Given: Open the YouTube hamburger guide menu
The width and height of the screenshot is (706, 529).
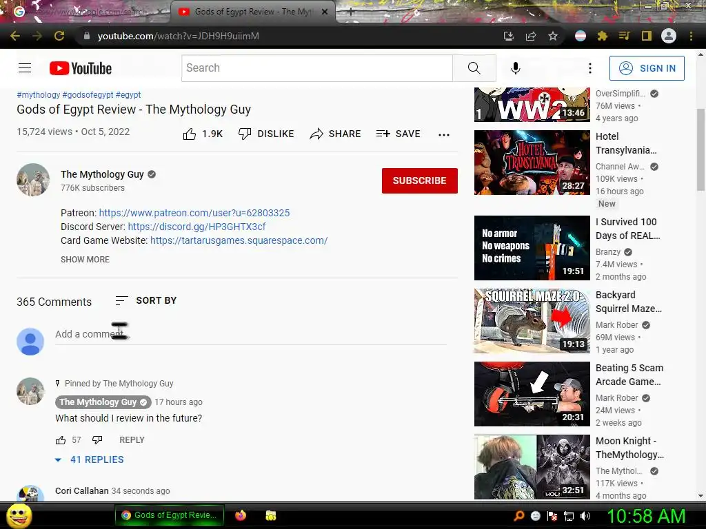Looking at the screenshot, I should (25, 68).
